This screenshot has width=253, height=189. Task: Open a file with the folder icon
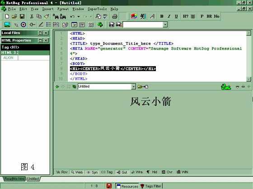[x=14, y=16]
